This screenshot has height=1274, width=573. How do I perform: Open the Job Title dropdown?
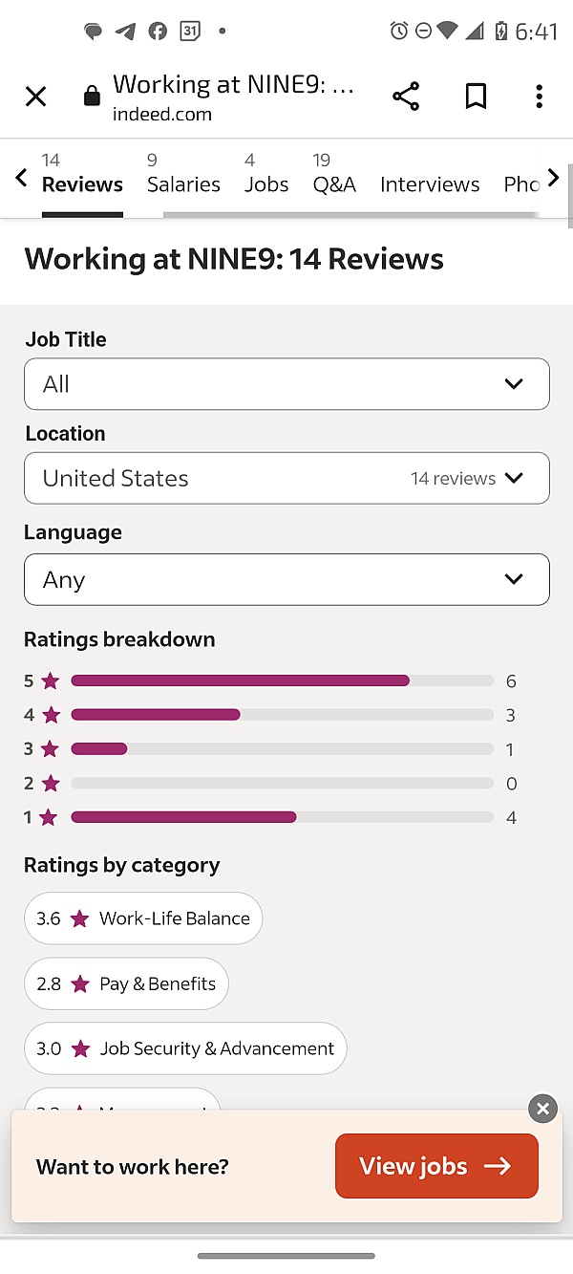286,383
